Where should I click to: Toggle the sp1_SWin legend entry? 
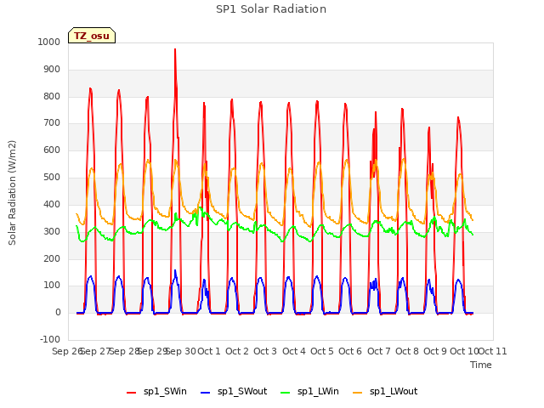[x=156, y=391]
